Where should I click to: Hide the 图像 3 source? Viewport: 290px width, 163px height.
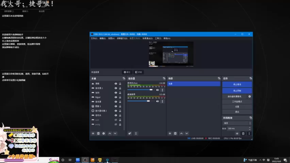click(x=116, y=106)
